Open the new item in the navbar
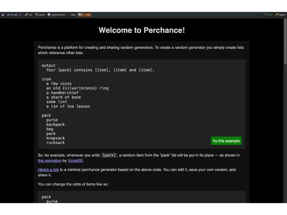 [x=73, y=15]
